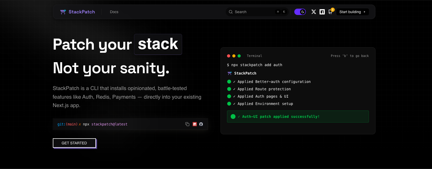
Task: Click the "Press 'b' to go back" text
Action: click(350, 56)
